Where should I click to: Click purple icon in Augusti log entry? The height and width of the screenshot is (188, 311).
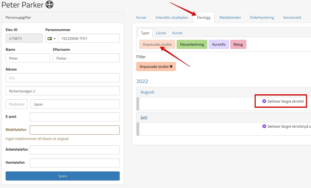click(x=264, y=101)
